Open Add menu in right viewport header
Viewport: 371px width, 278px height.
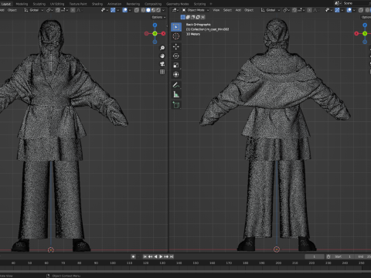[x=238, y=10]
